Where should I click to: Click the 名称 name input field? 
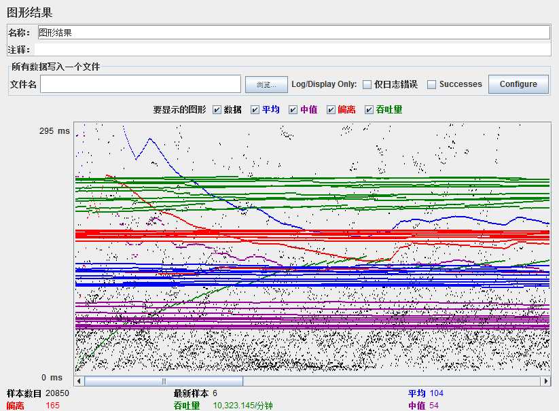click(x=293, y=33)
